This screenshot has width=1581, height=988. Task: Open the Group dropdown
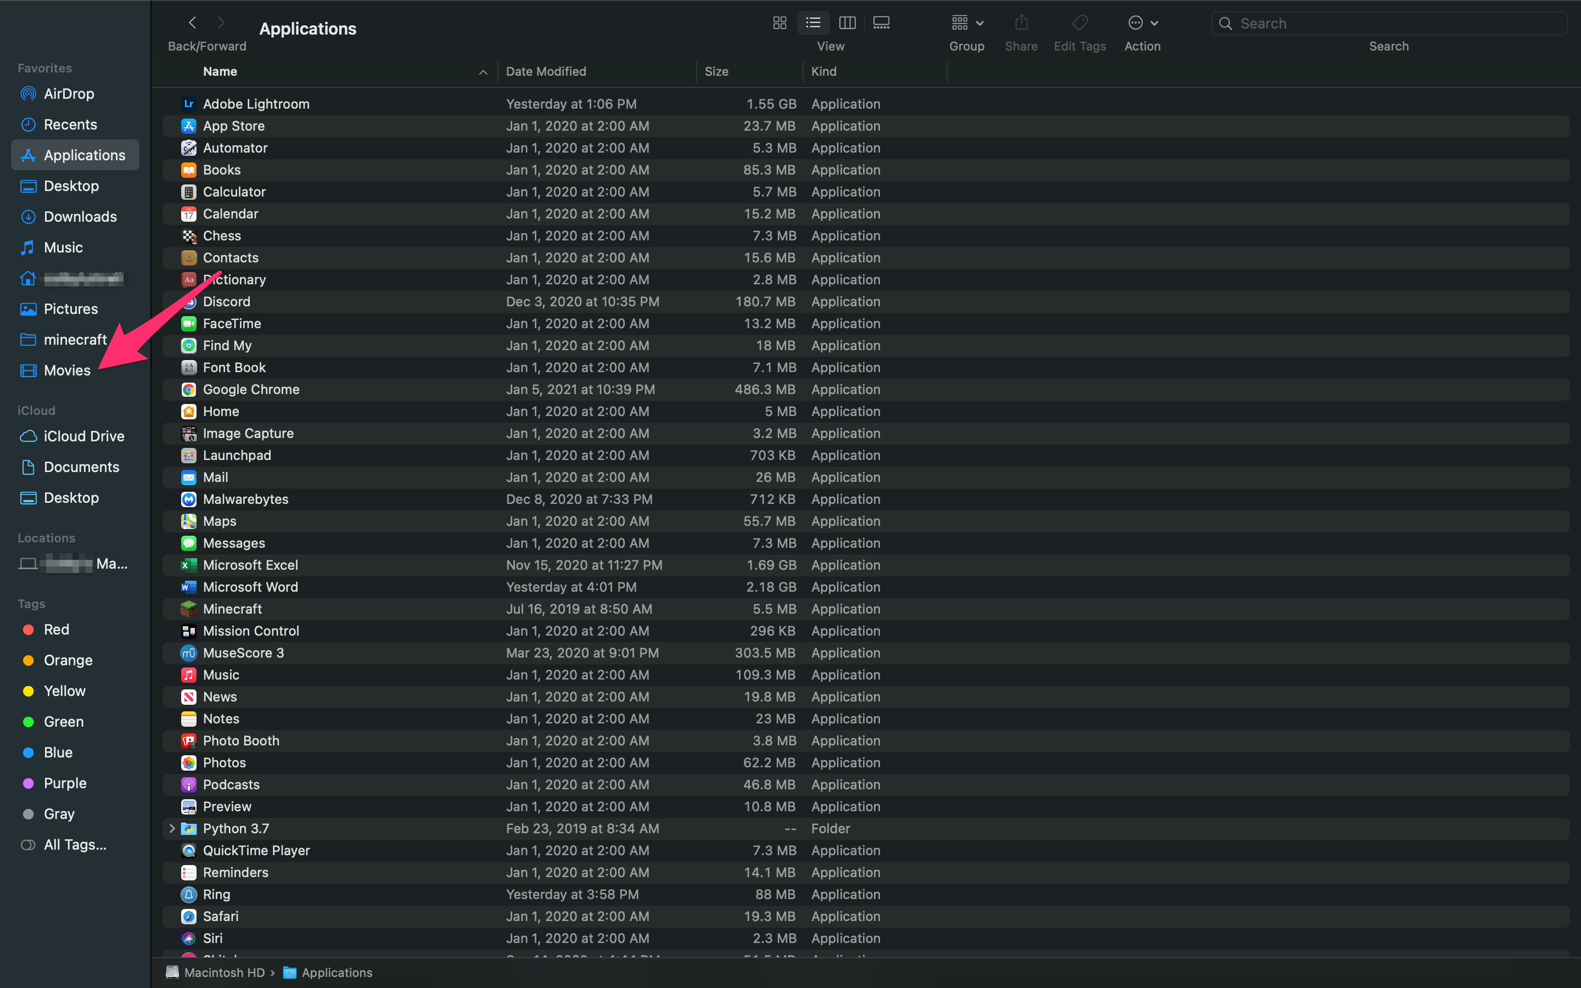click(x=967, y=23)
